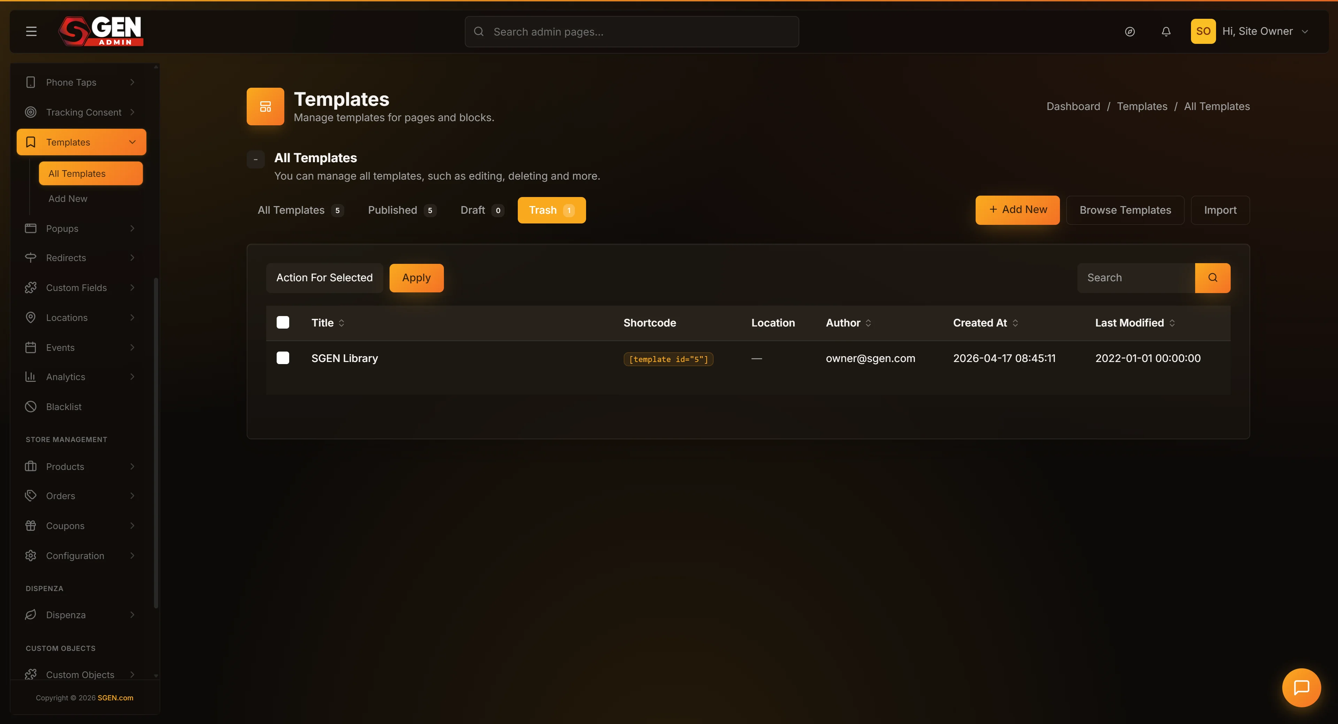Viewport: 1338px width, 724px height.
Task: Sort the table by Author
Action: [848, 322]
